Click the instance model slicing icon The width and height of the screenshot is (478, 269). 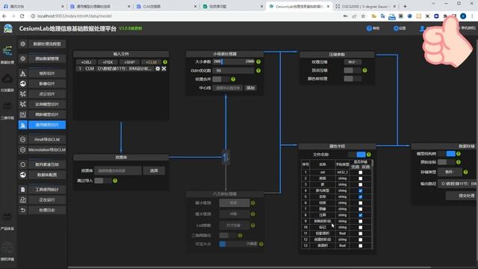[x=23, y=105]
